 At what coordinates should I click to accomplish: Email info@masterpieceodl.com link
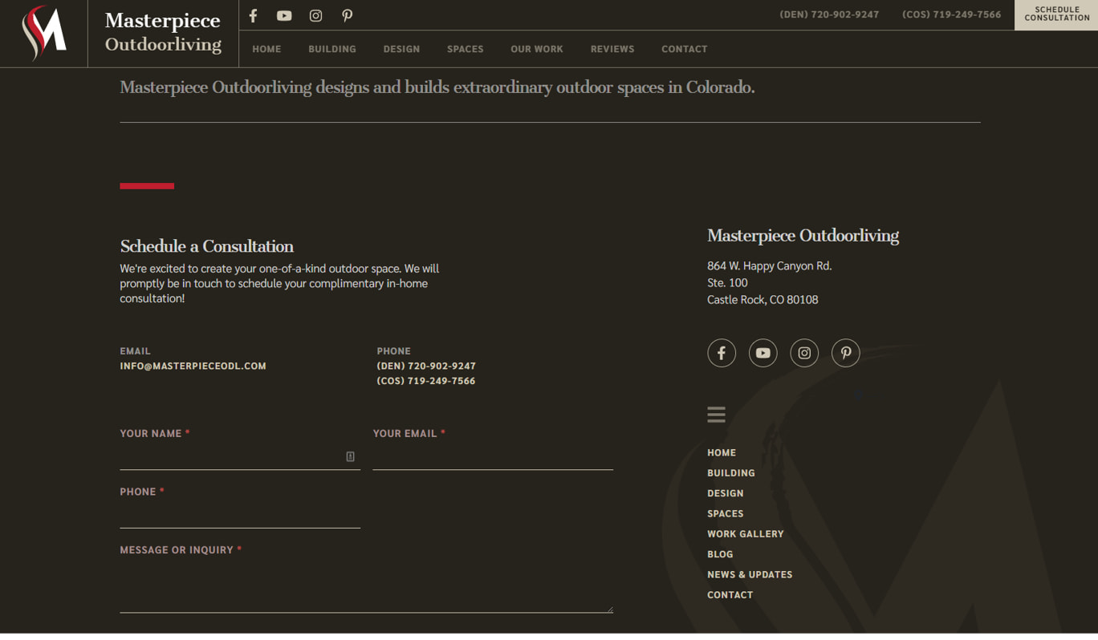[x=193, y=366]
